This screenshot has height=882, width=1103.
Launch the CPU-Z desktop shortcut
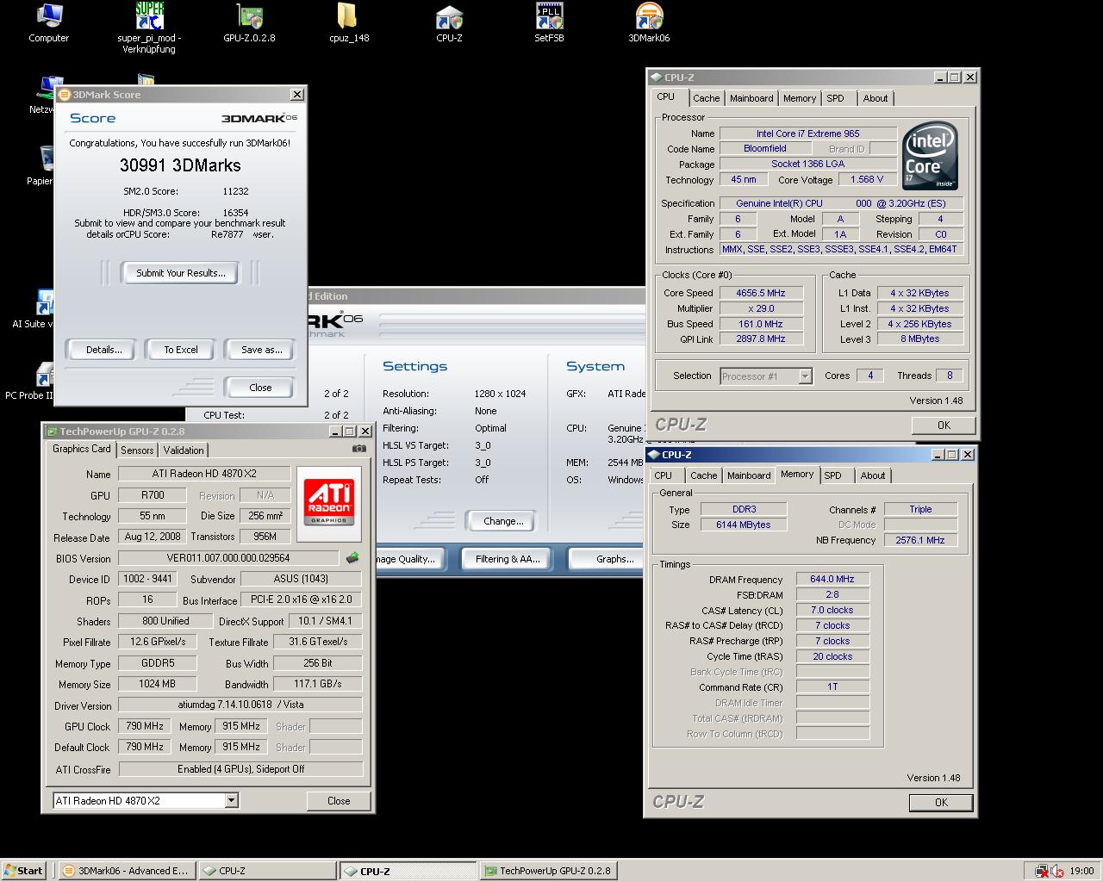click(x=449, y=23)
